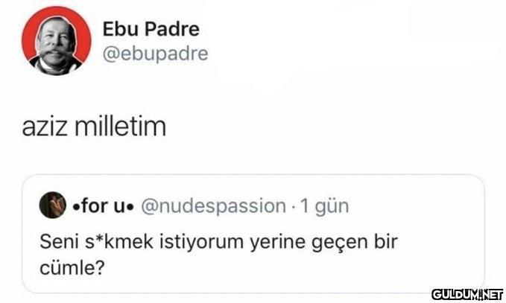506x303 pixels.
Task: Click the •for u• display name
Action: point(101,205)
